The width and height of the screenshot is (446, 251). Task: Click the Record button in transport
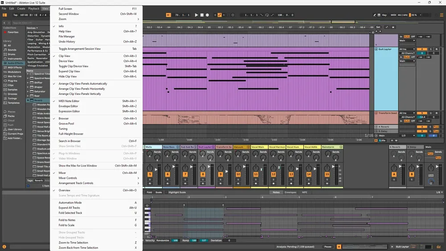click(207, 15)
